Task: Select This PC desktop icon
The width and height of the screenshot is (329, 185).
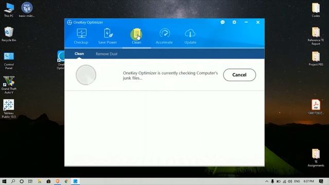Action: point(9,10)
